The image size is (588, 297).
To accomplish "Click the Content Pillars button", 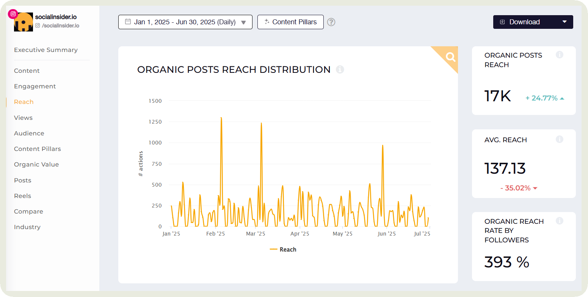I will (x=290, y=22).
